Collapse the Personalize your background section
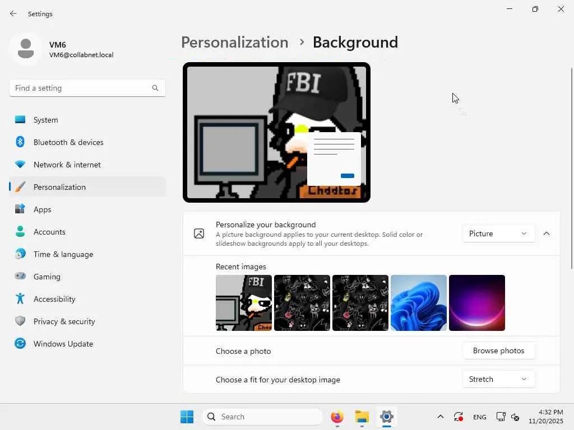Viewport: 574px width, 430px height. pos(546,233)
